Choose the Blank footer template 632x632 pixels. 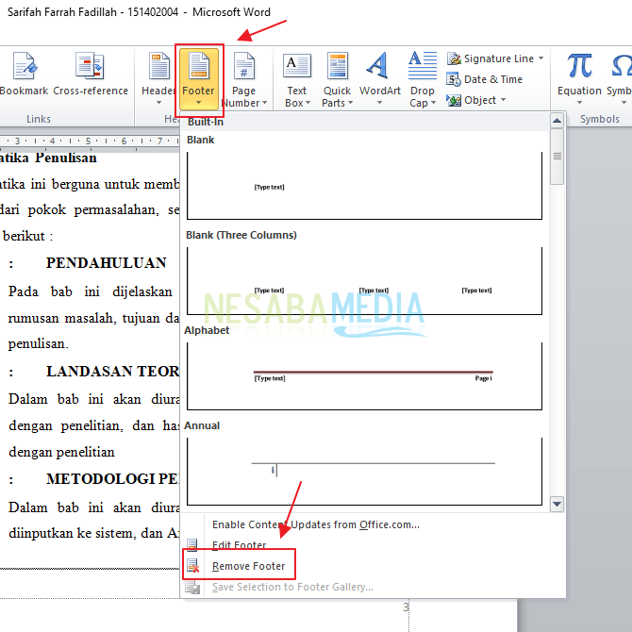[364, 186]
